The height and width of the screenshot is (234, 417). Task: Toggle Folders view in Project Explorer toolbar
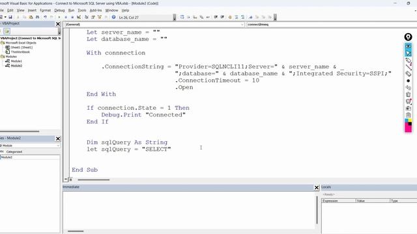(7, 31)
